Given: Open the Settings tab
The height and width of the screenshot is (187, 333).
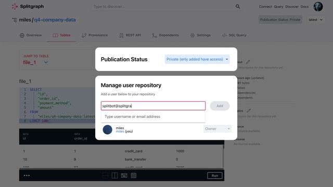Looking at the screenshot, I should pos(200,35).
